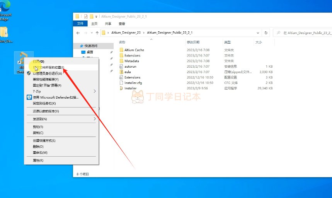The height and width of the screenshot is (198, 332).
Task: Choose 固定到任务栏(K)
Action: [61, 103]
